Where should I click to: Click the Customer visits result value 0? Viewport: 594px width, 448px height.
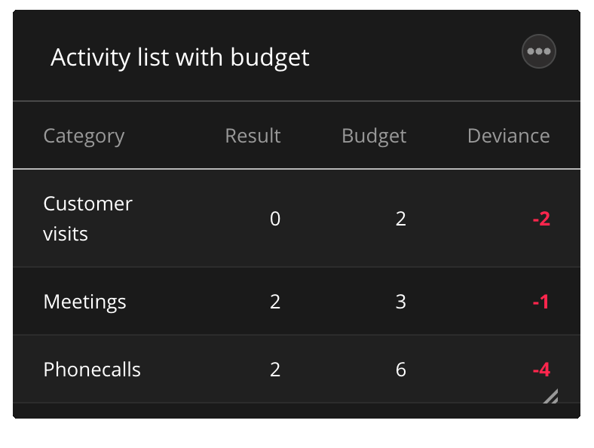pyautogui.click(x=275, y=219)
